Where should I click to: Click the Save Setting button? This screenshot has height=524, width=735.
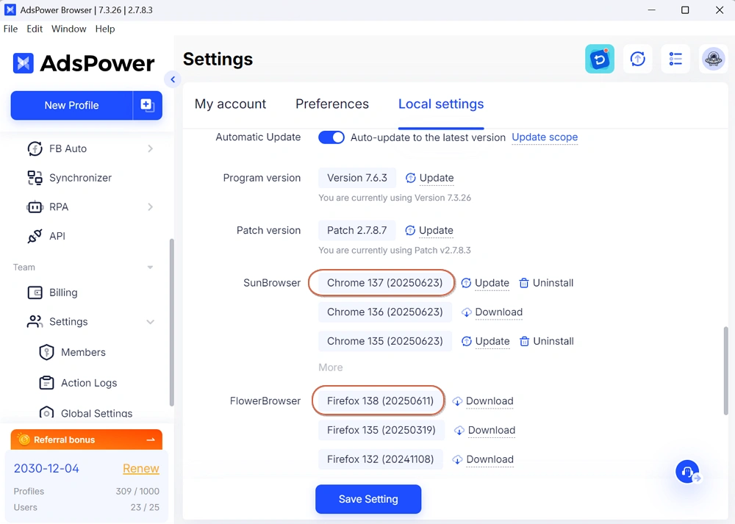(x=368, y=499)
